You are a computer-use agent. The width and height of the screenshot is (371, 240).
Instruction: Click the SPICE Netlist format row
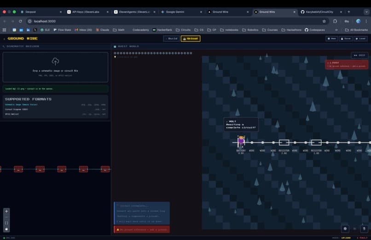click(x=55, y=114)
